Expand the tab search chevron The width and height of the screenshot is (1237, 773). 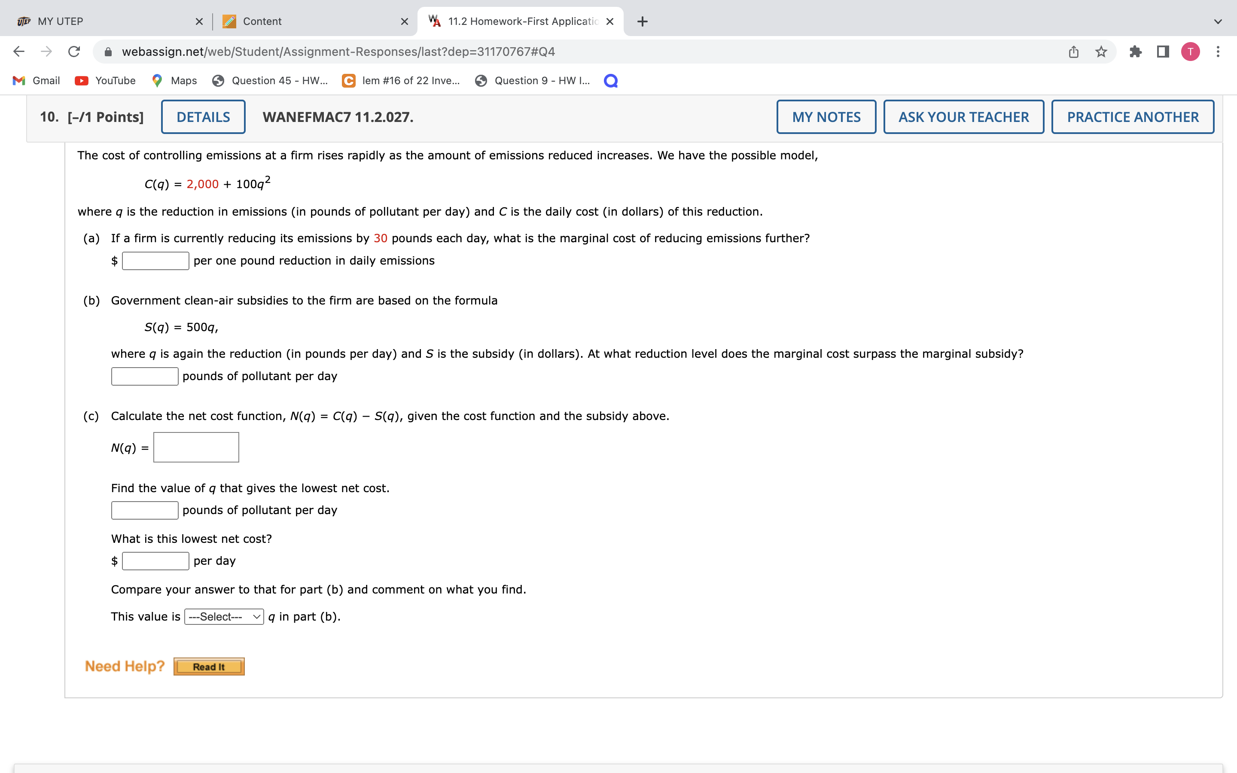pyautogui.click(x=1218, y=21)
